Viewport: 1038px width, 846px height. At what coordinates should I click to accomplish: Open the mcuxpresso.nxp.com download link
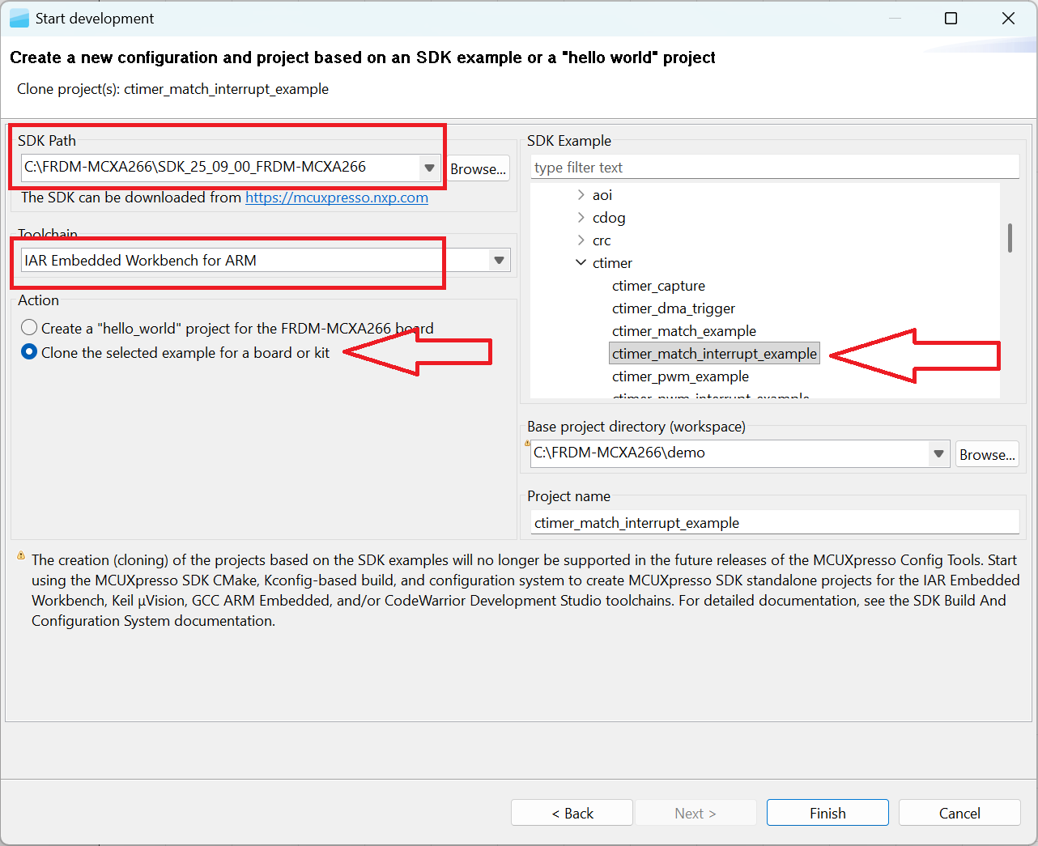337,197
